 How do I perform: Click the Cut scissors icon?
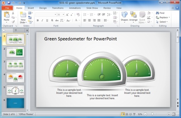point(13,13)
